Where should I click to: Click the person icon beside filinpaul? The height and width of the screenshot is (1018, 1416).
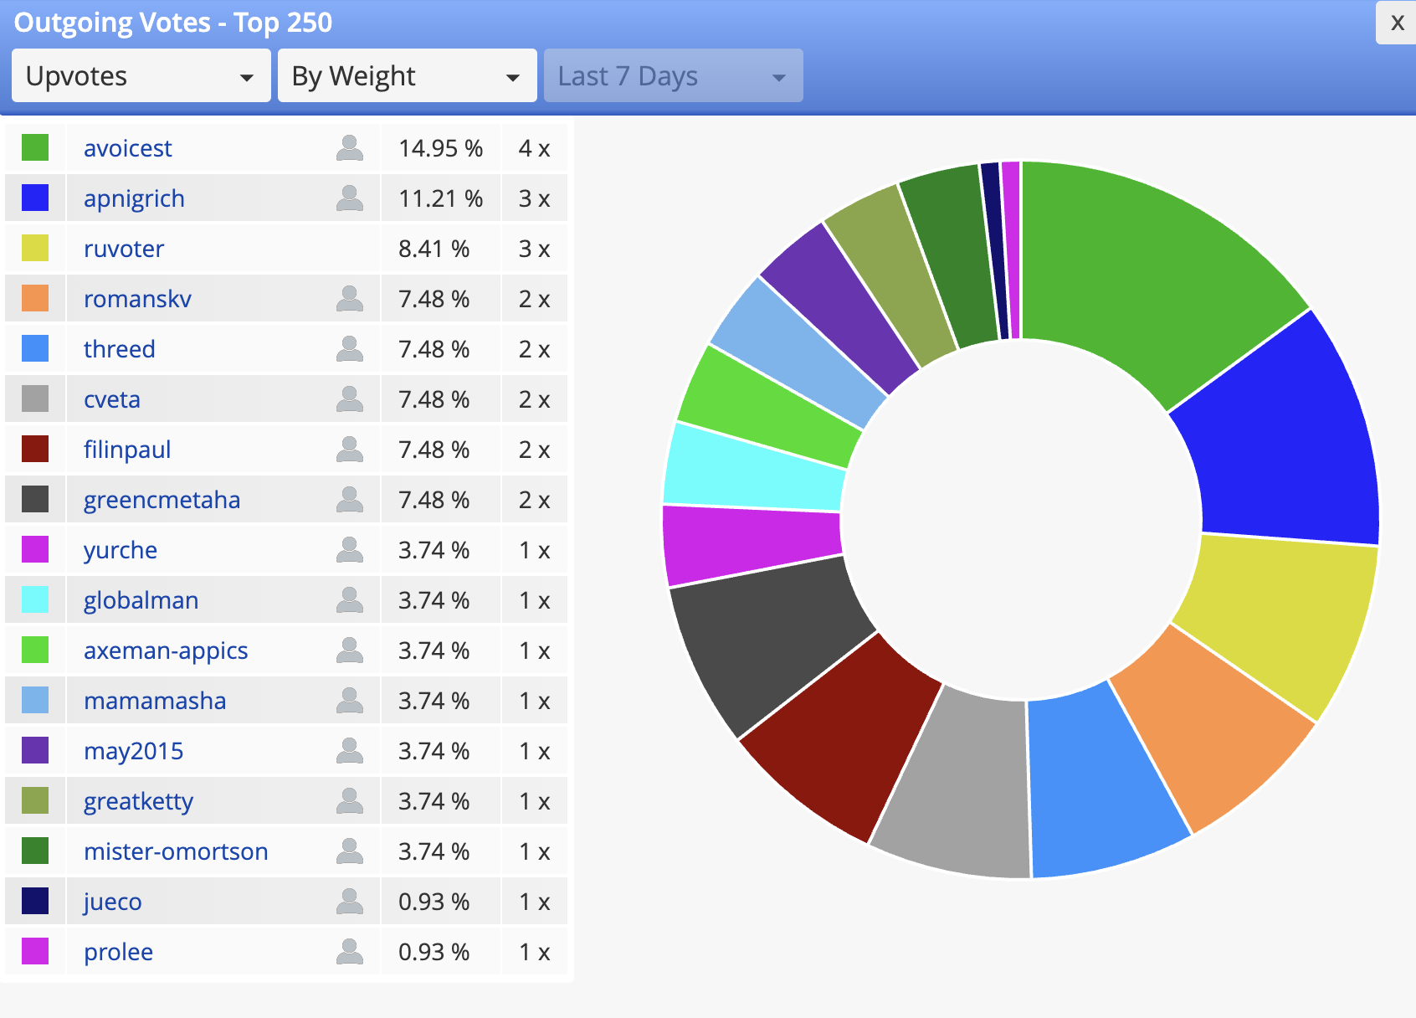[x=350, y=450]
